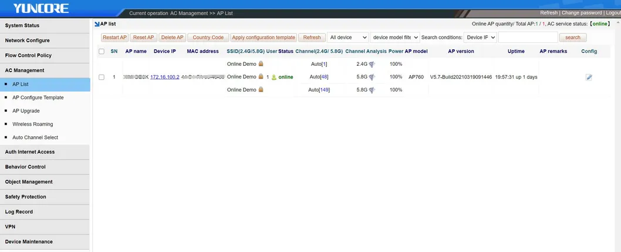Click the lock icon in the Auto[1] row

click(x=261, y=63)
